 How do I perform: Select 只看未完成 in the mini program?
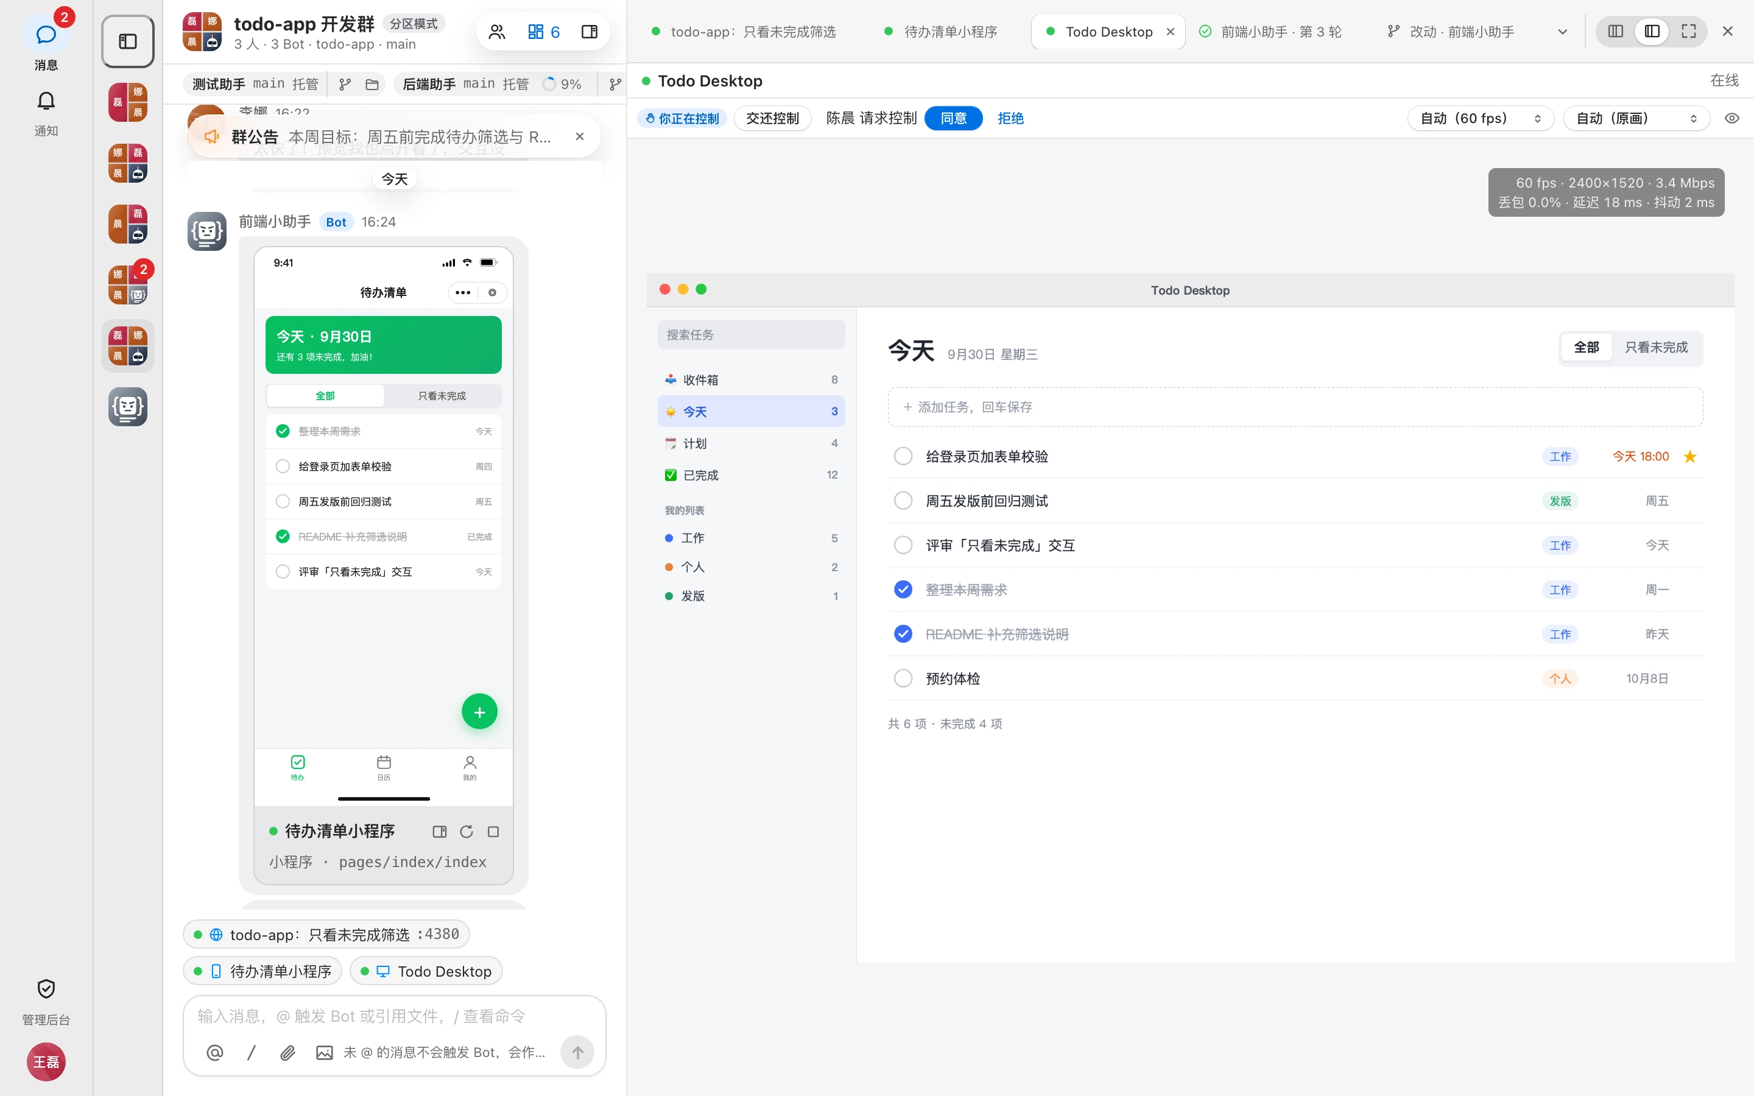(442, 396)
